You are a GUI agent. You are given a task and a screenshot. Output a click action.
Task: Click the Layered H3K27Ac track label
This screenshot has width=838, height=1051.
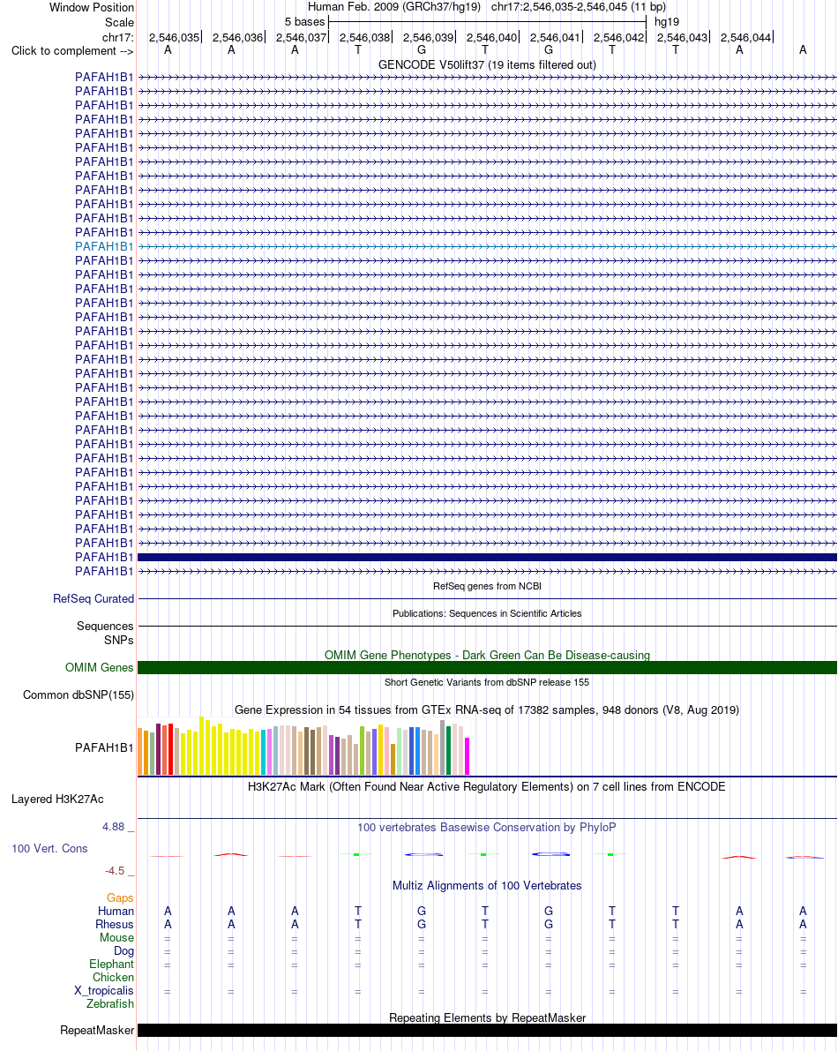57,799
